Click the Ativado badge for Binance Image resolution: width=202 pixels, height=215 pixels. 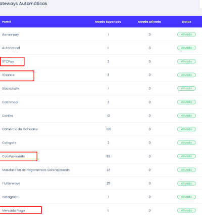[186, 75]
